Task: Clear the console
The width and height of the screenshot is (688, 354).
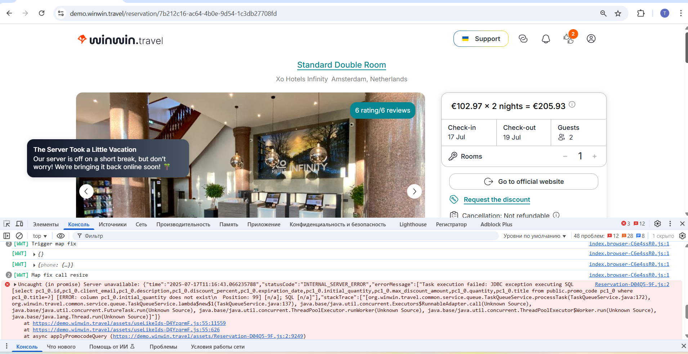Action: (19, 236)
